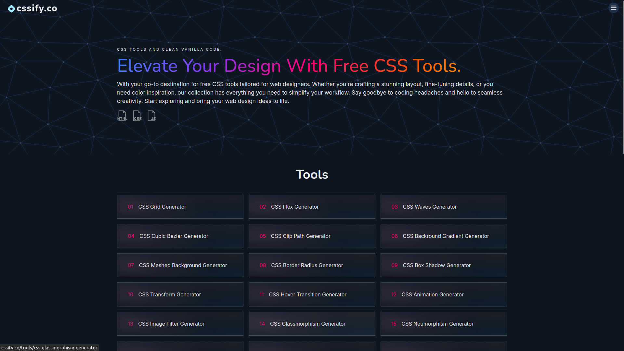Select the CSS Backround Gradient Generator
Image resolution: width=624 pixels, height=351 pixels.
point(443,236)
